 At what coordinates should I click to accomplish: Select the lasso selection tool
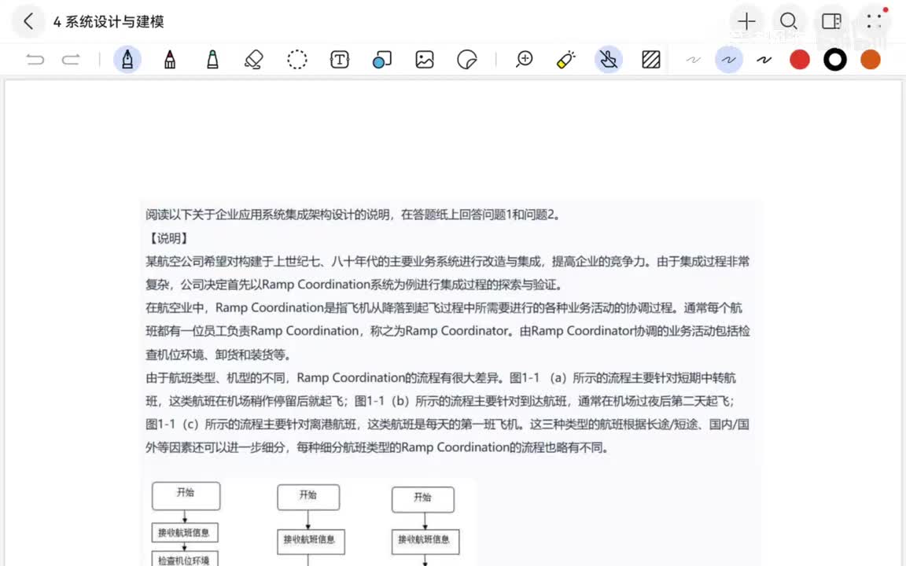pos(297,60)
